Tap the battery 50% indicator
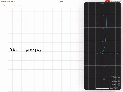This screenshot has width=123, height=92. click(119, 1)
